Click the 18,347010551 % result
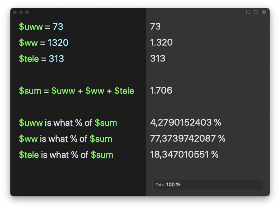 click(x=184, y=155)
